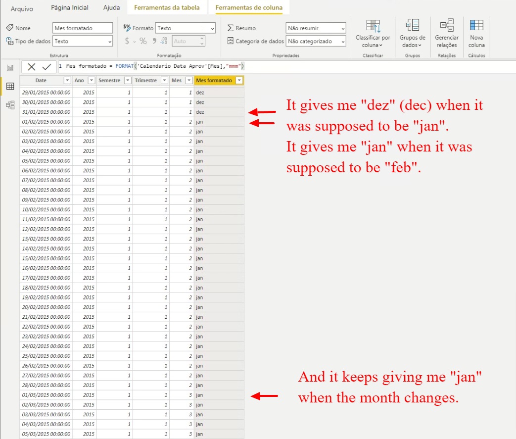
Task: Expand currency format dropdown arrow
Action: pyautogui.click(x=135, y=42)
